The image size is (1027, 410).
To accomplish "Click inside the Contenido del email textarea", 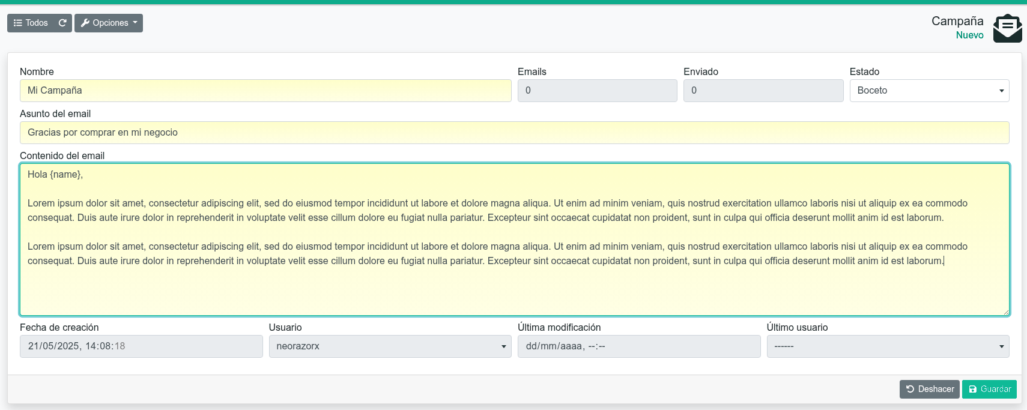I will (x=514, y=240).
